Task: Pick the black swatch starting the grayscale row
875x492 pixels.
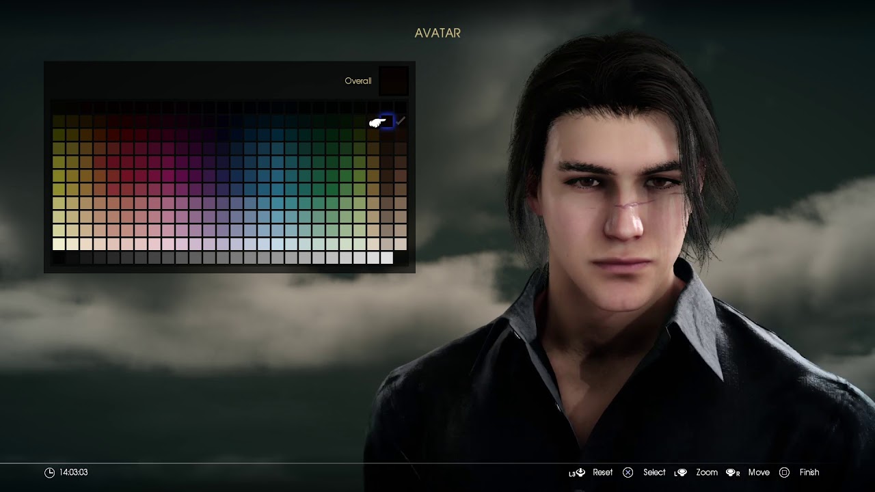Action: [59, 258]
